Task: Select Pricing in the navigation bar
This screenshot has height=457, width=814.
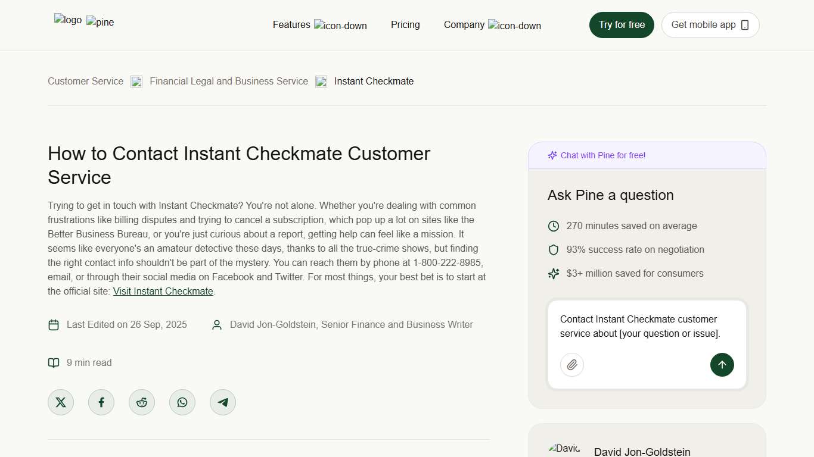Action: coord(405,24)
